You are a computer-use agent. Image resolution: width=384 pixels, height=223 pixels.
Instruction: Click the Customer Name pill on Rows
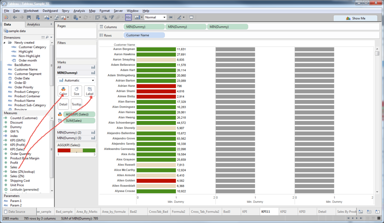tap(144, 35)
